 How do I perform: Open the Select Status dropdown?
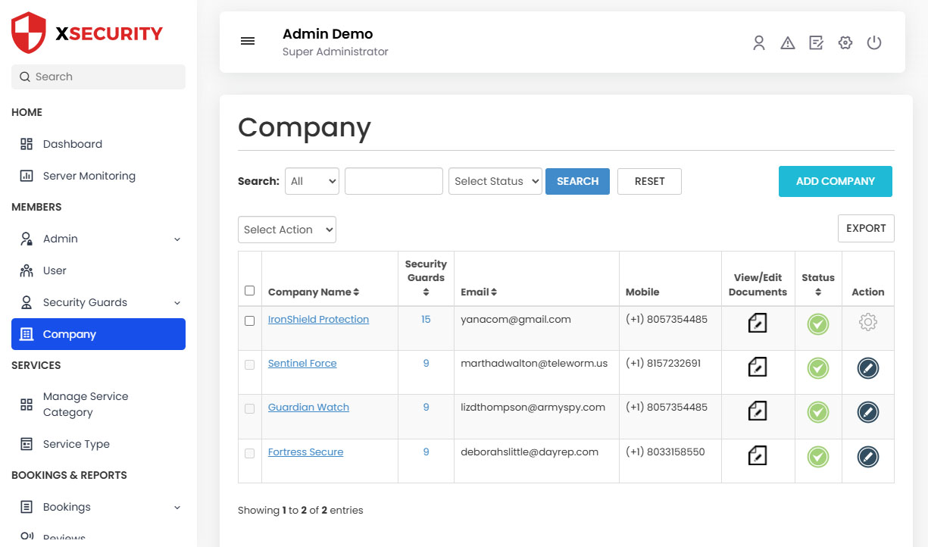point(495,181)
